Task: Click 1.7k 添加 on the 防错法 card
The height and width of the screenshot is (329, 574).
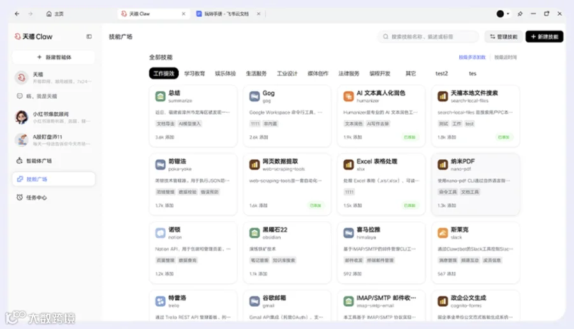Action: tap(165, 206)
